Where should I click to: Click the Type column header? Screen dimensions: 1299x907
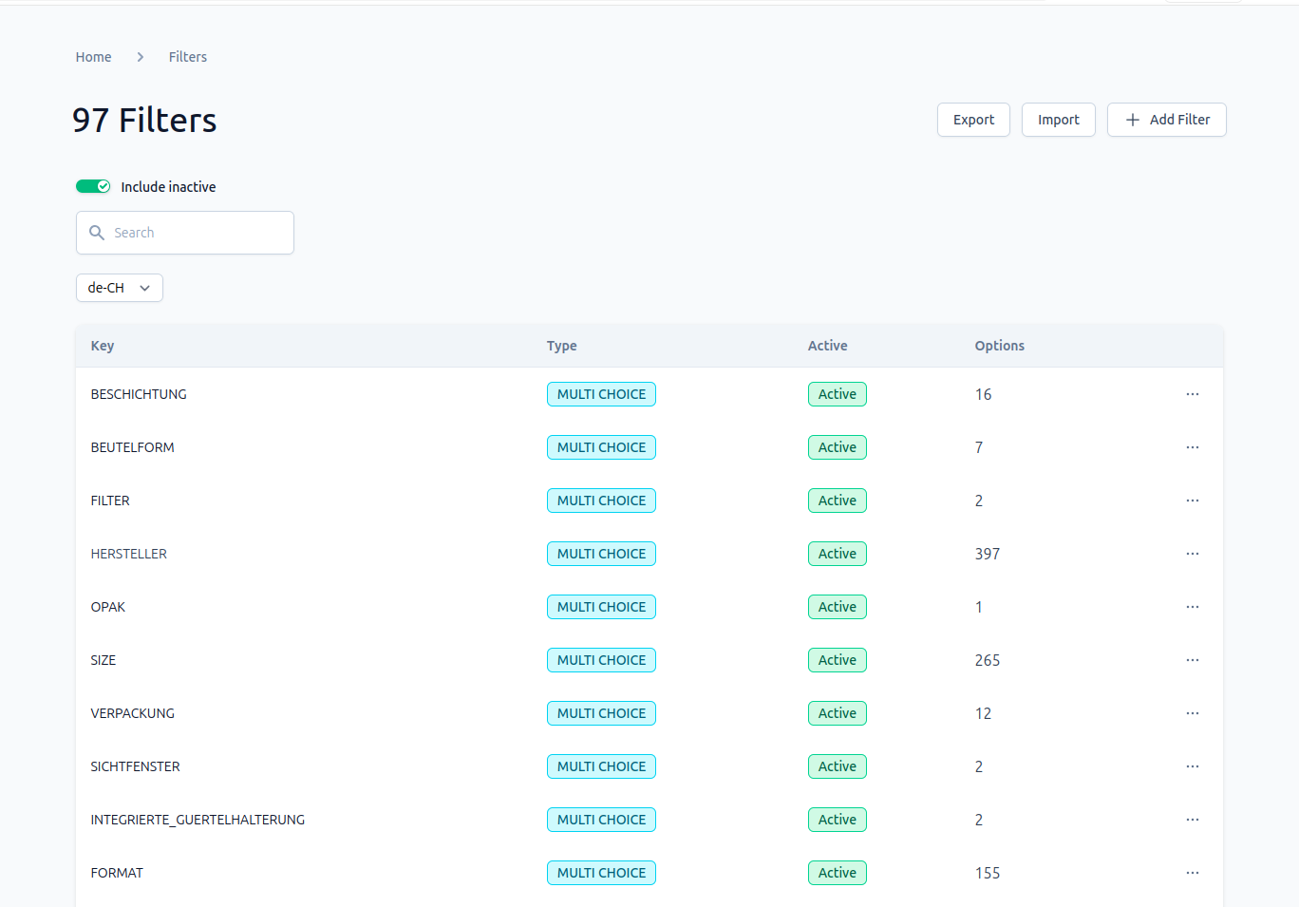click(562, 346)
